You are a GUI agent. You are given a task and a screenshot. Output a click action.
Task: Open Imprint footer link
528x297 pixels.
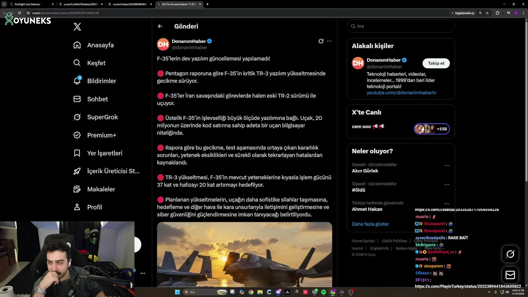click(x=357, y=248)
